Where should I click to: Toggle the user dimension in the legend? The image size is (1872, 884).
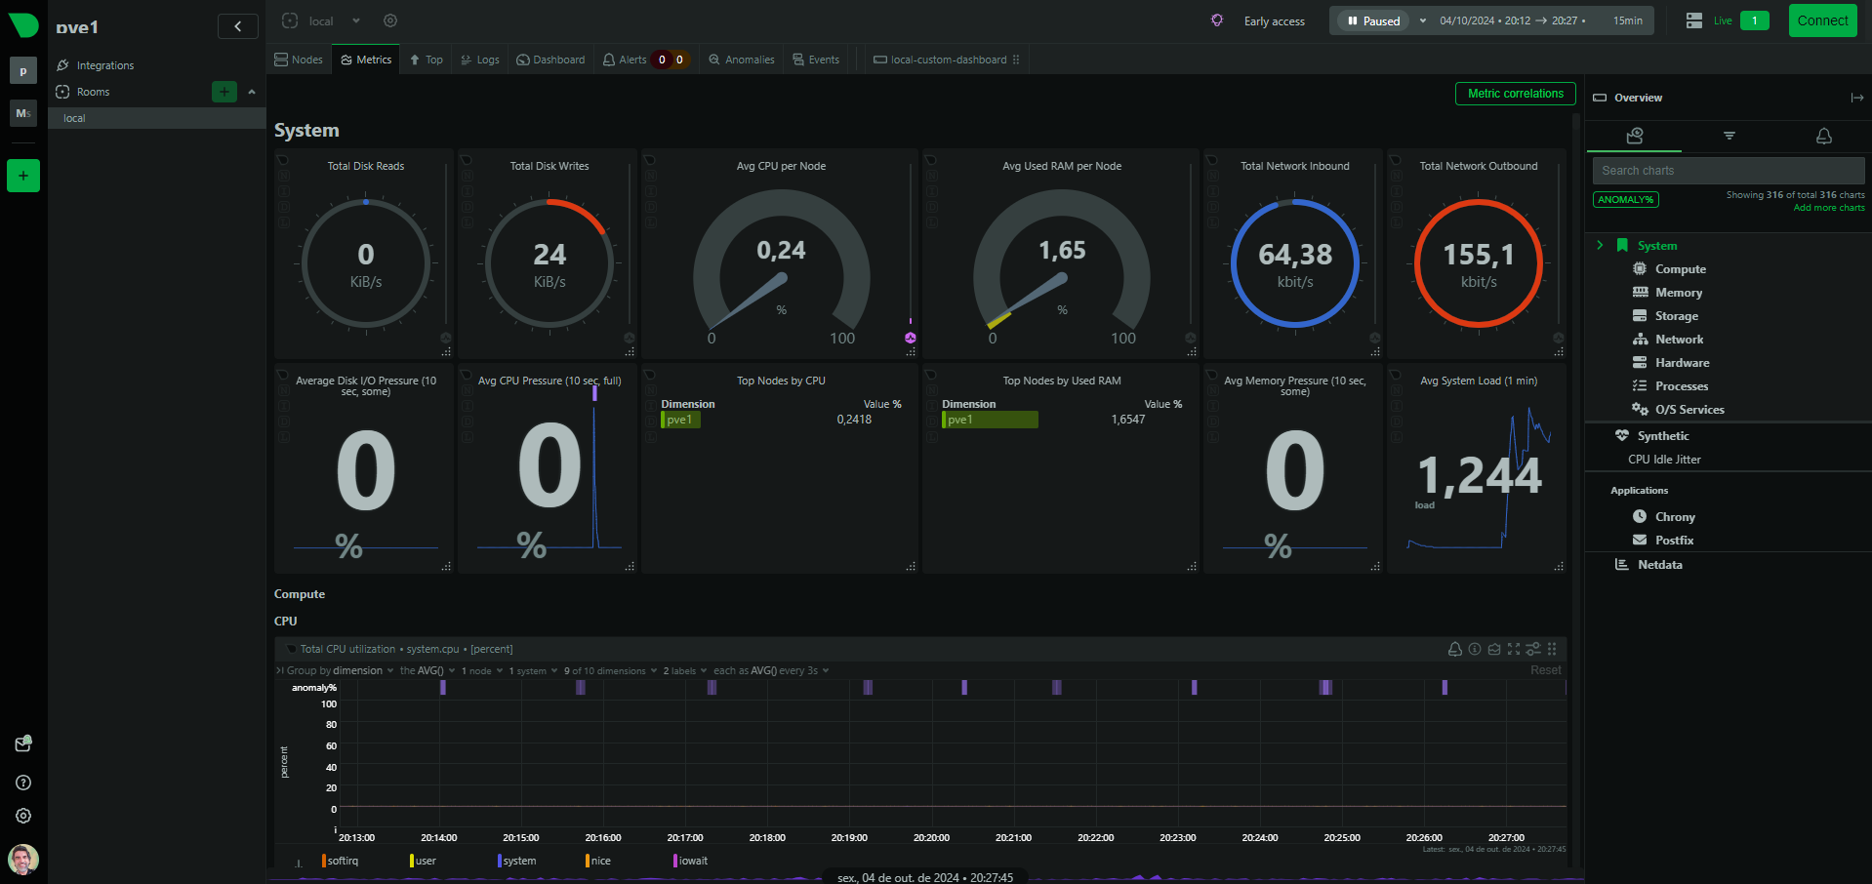coord(423,861)
